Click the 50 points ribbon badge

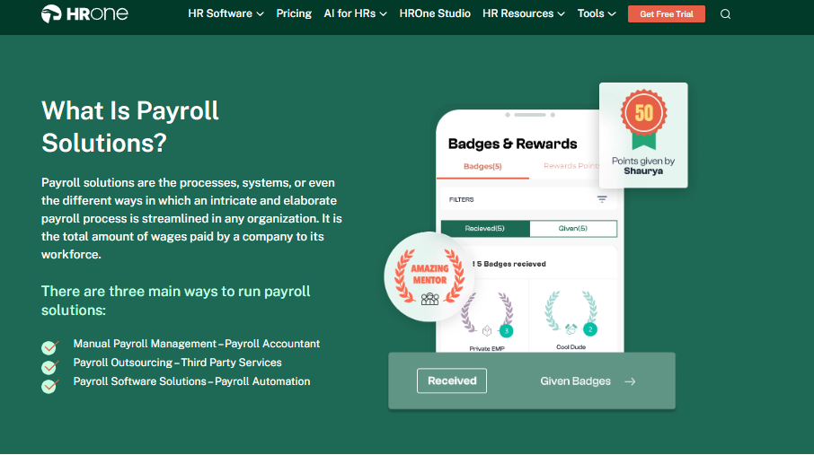tap(643, 120)
